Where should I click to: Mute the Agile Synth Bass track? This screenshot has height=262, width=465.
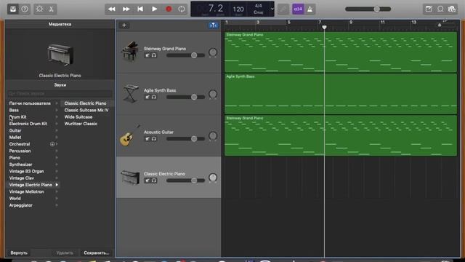pyautogui.click(x=147, y=97)
